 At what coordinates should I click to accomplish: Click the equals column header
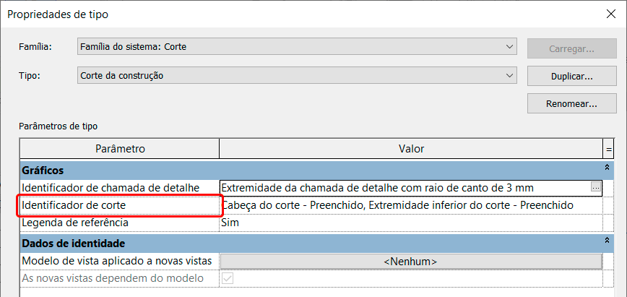coord(609,150)
